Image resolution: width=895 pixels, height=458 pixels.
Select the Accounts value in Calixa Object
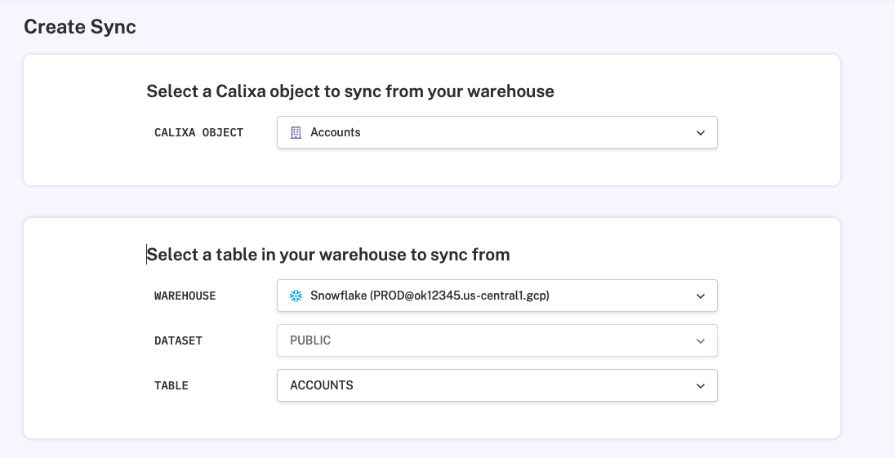click(x=336, y=132)
